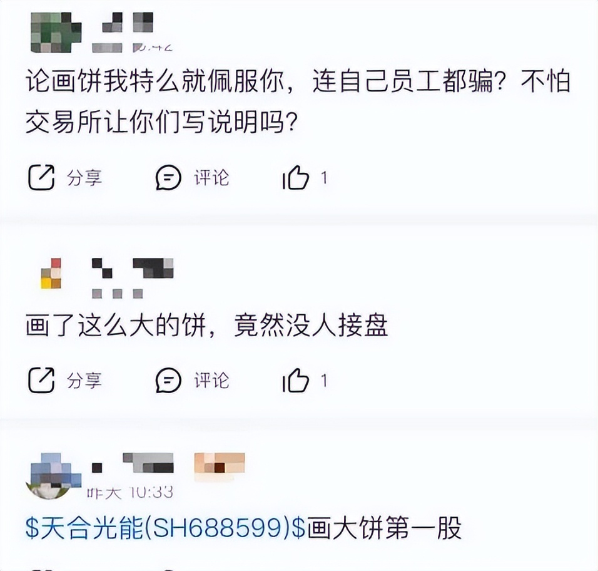Image resolution: width=598 pixels, height=571 pixels.
Task: Click the 昨天 10:33 timestamp
Action: [129, 492]
